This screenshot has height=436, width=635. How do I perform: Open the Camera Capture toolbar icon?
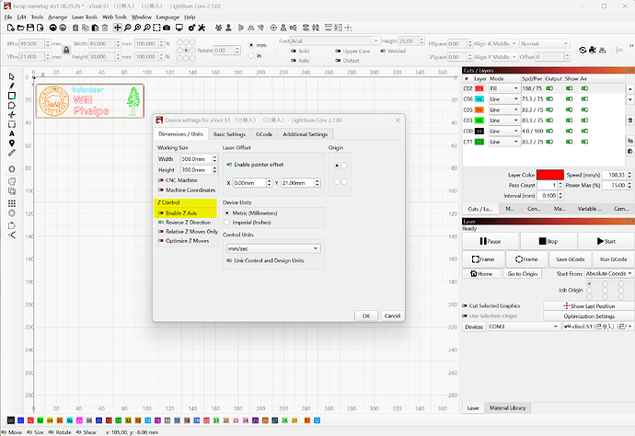point(167,28)
